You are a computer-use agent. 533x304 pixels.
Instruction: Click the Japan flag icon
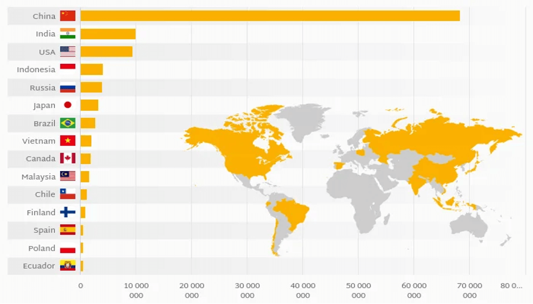[68, 105]
